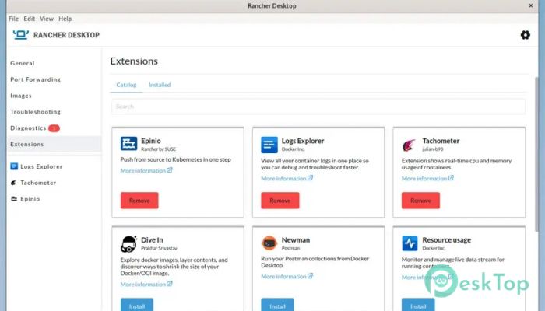
Task: Open the Diagnostics page
Action: pyautogui.click(x=28, y=128)
